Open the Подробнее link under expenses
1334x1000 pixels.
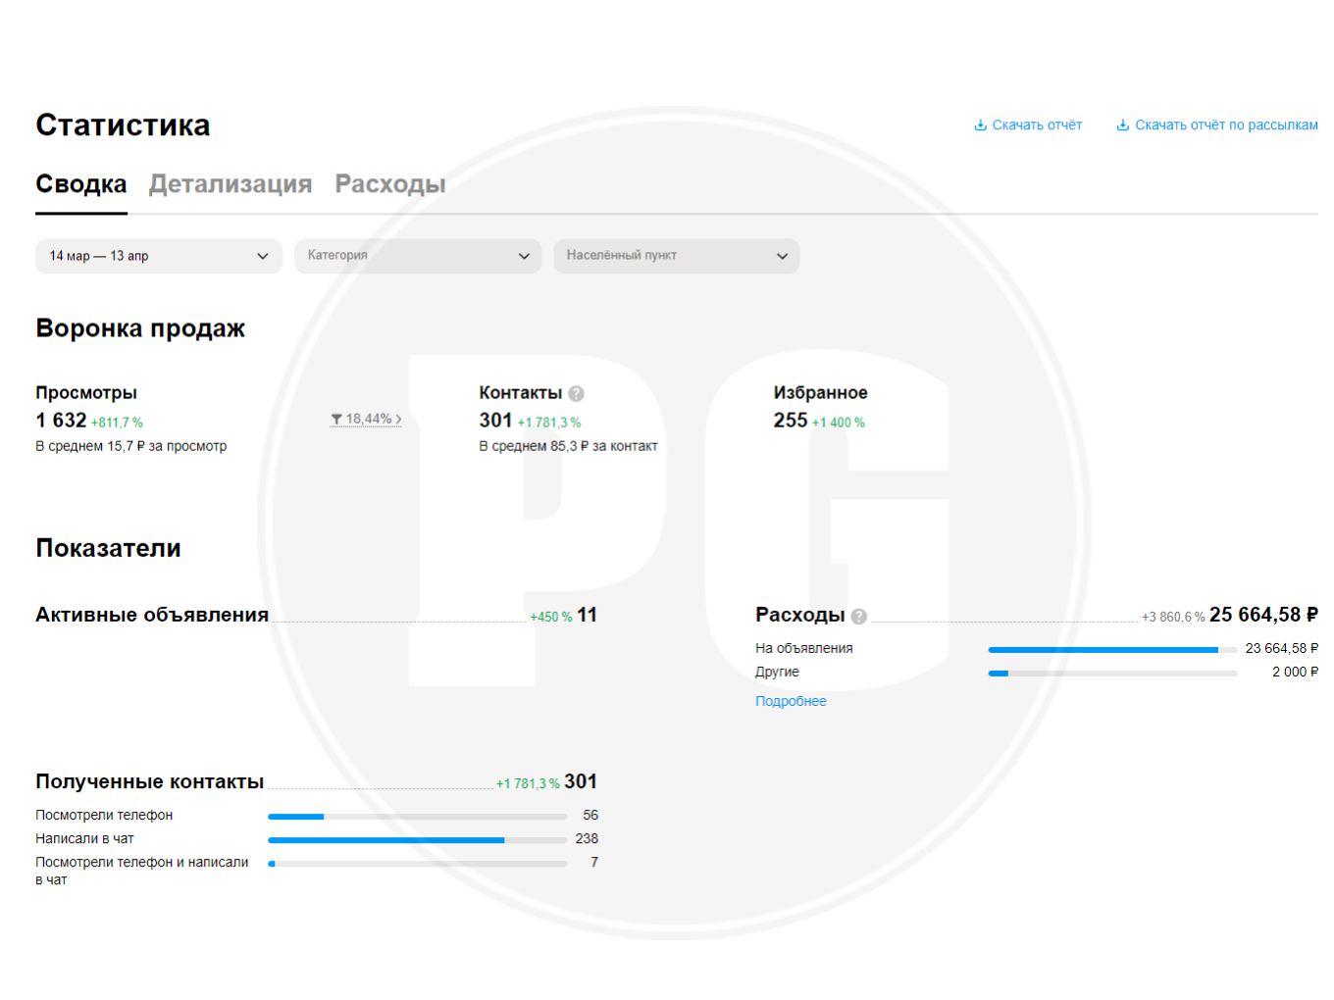click(x=791, y=701)
